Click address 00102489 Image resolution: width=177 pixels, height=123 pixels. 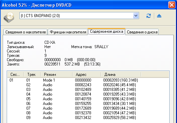[83, 90]
